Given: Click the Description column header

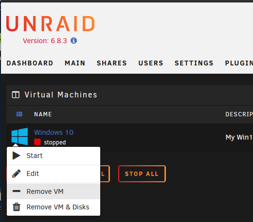Looking at the screenshot, I should click(x=239, y=114).
